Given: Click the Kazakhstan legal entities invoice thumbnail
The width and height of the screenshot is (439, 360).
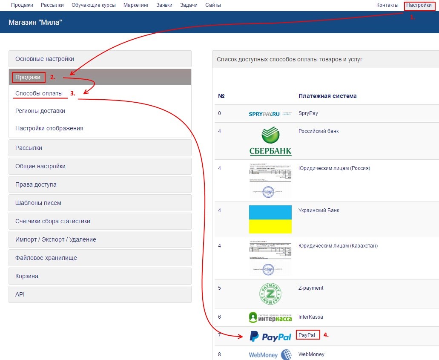Looking at the screenshot, I should coord(270,258).
